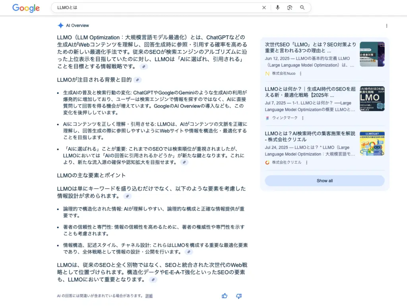The height and width of the screenshot is (306, 407).
Task: Open source link icon after 認知拡大を目指せます
Action: click(x=184, y=162)
